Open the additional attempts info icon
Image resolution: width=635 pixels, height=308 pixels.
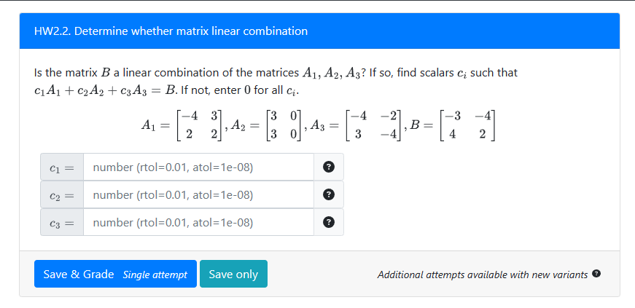click(x=596, y=274)
